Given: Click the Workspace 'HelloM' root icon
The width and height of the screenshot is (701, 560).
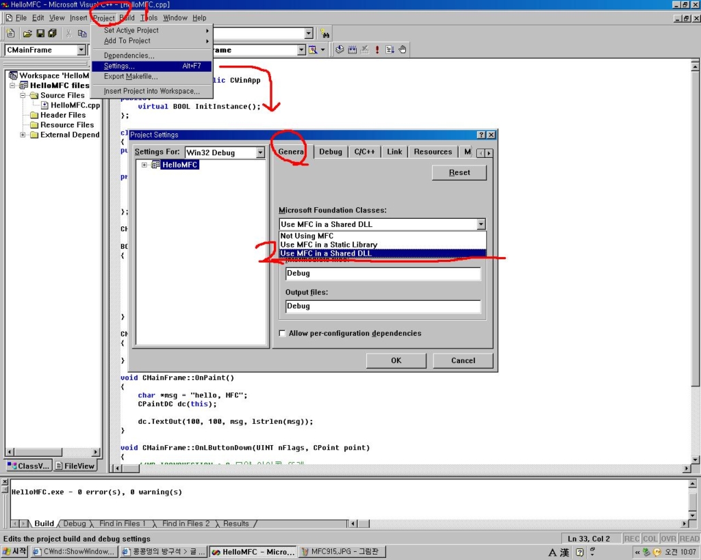Looking at the screenshot, I should 13,75.
